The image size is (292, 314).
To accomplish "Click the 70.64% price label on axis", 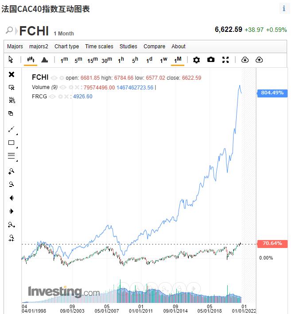I will 273,244.
